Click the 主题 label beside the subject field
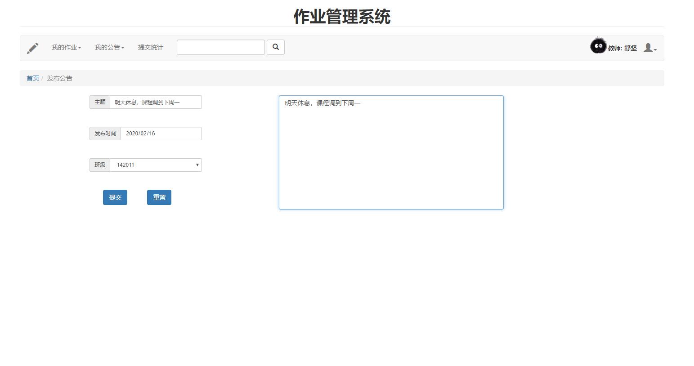694x366 pixels. coord(99,102)
